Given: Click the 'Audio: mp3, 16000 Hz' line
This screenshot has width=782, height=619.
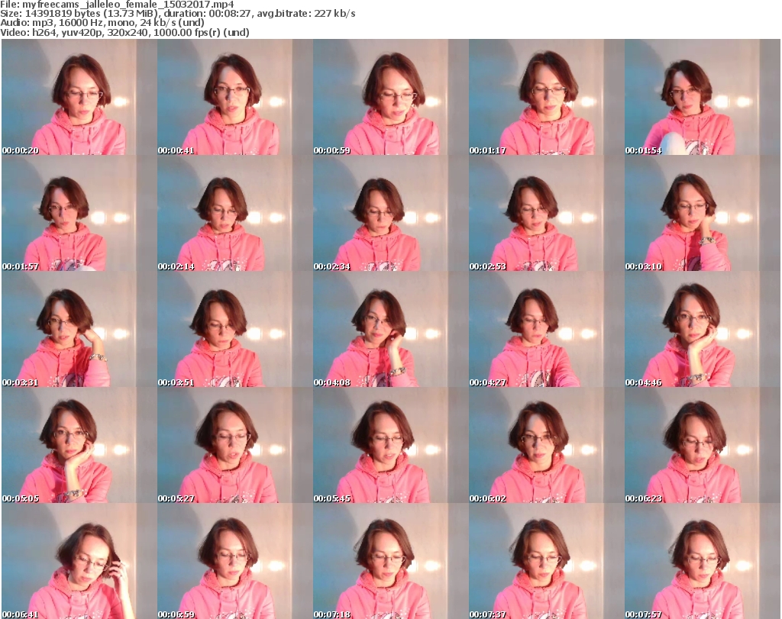Looking at the screenshot, I should click(x=102, y=23).
